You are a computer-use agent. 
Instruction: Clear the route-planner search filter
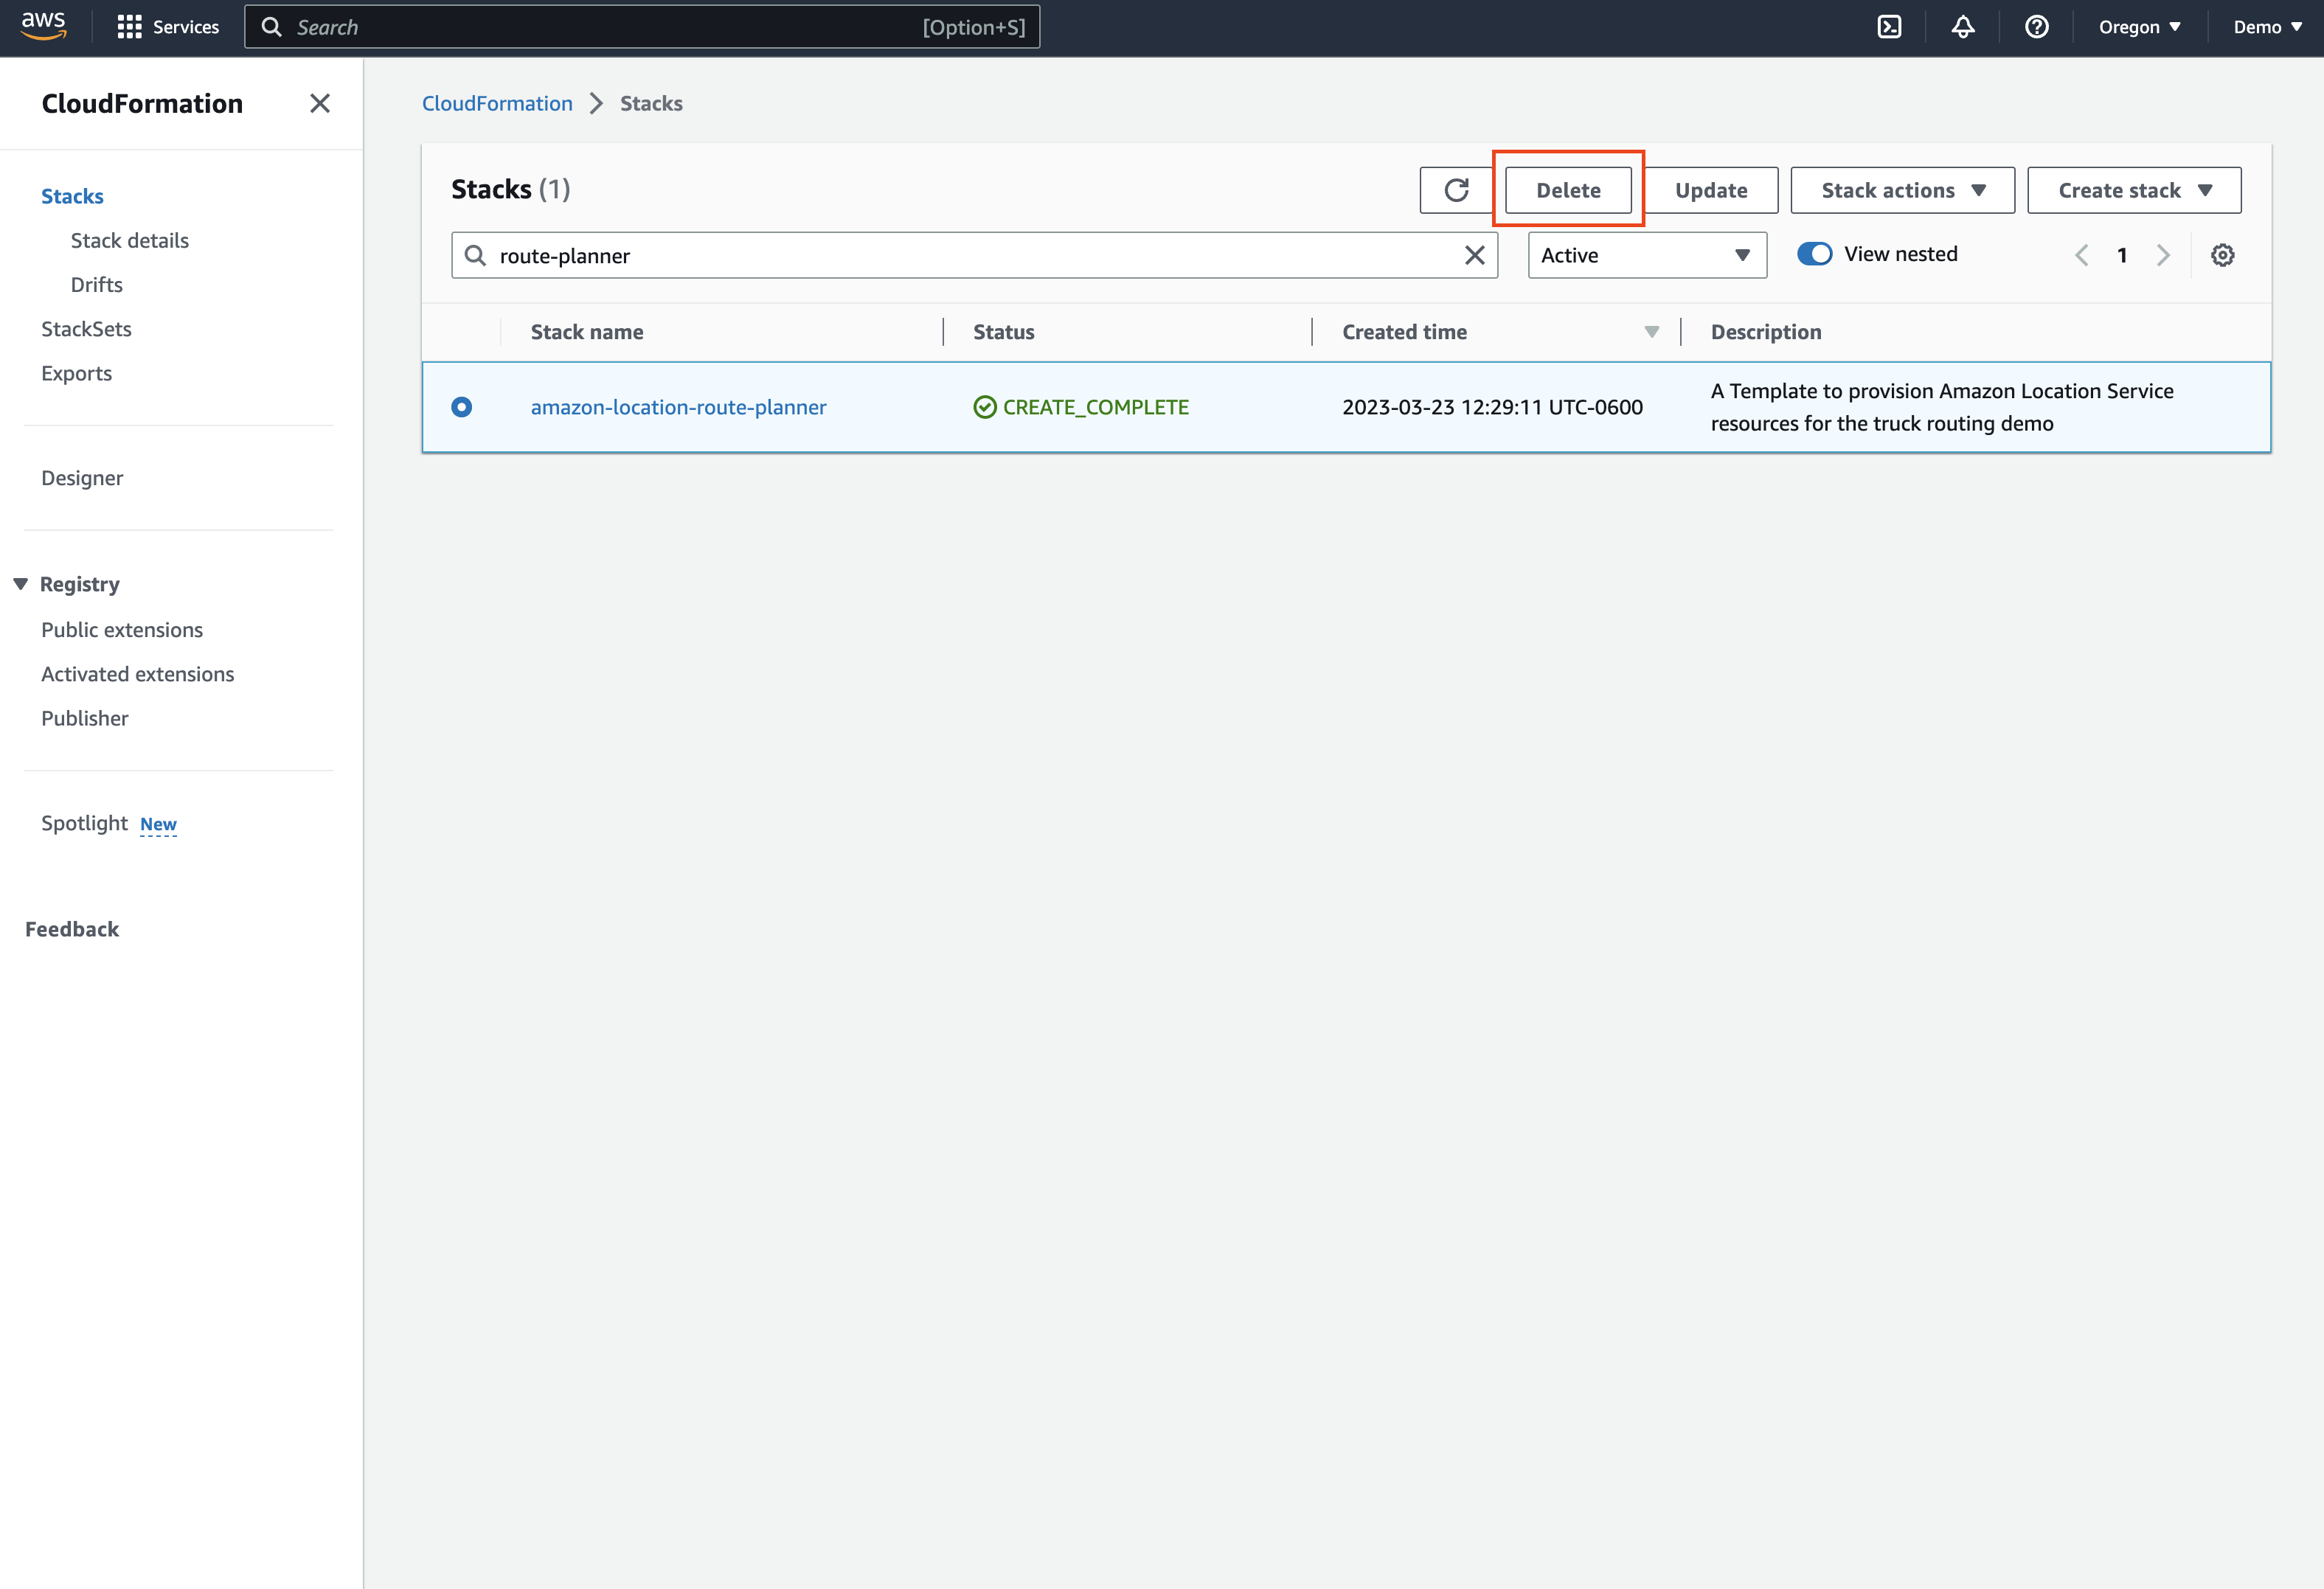click(x=1474, y=255)
